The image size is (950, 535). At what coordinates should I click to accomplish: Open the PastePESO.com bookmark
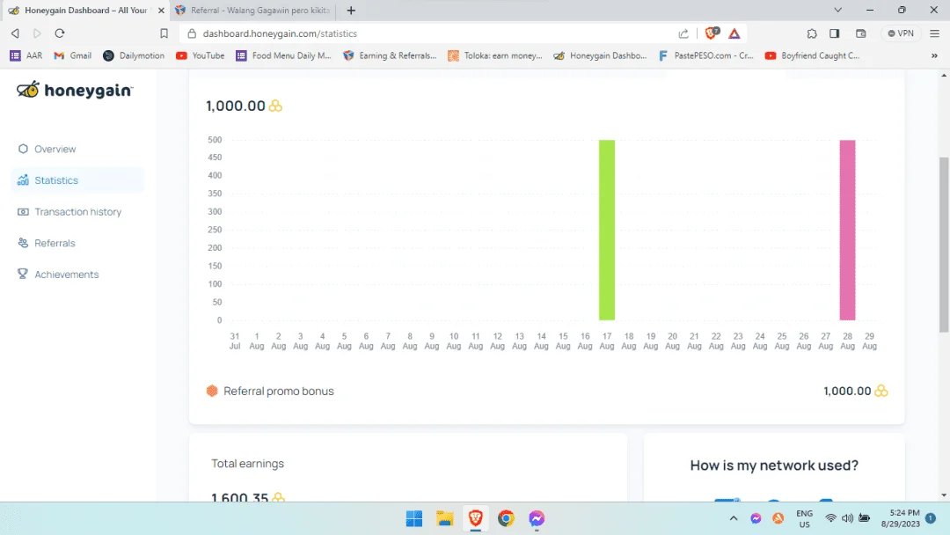[x=705, y=55]
